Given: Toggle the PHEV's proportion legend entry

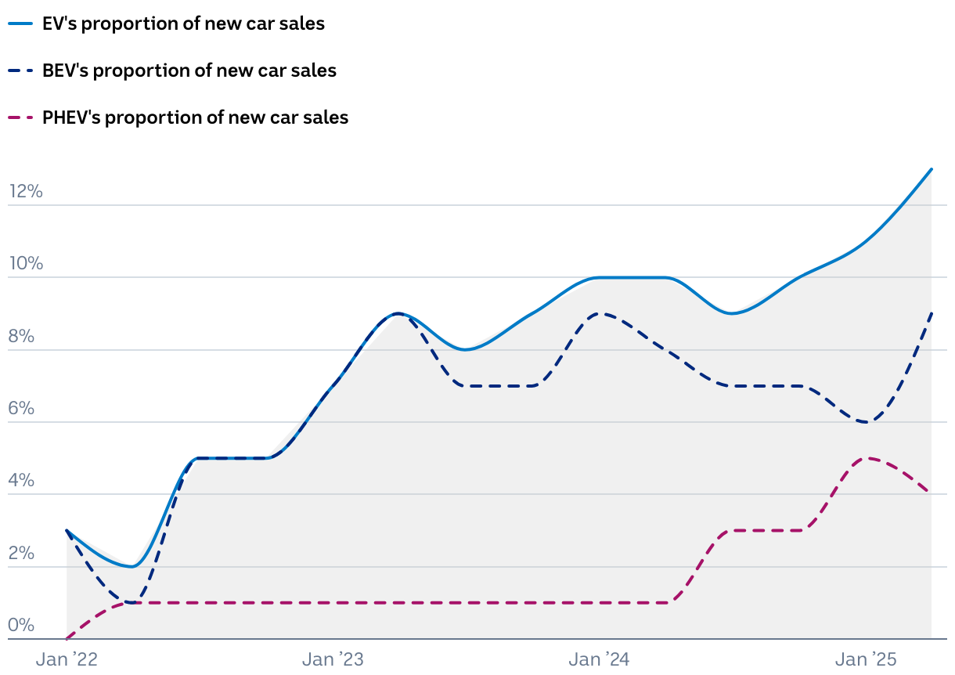Looking at the screenshot, I should (x=195, y=117).
